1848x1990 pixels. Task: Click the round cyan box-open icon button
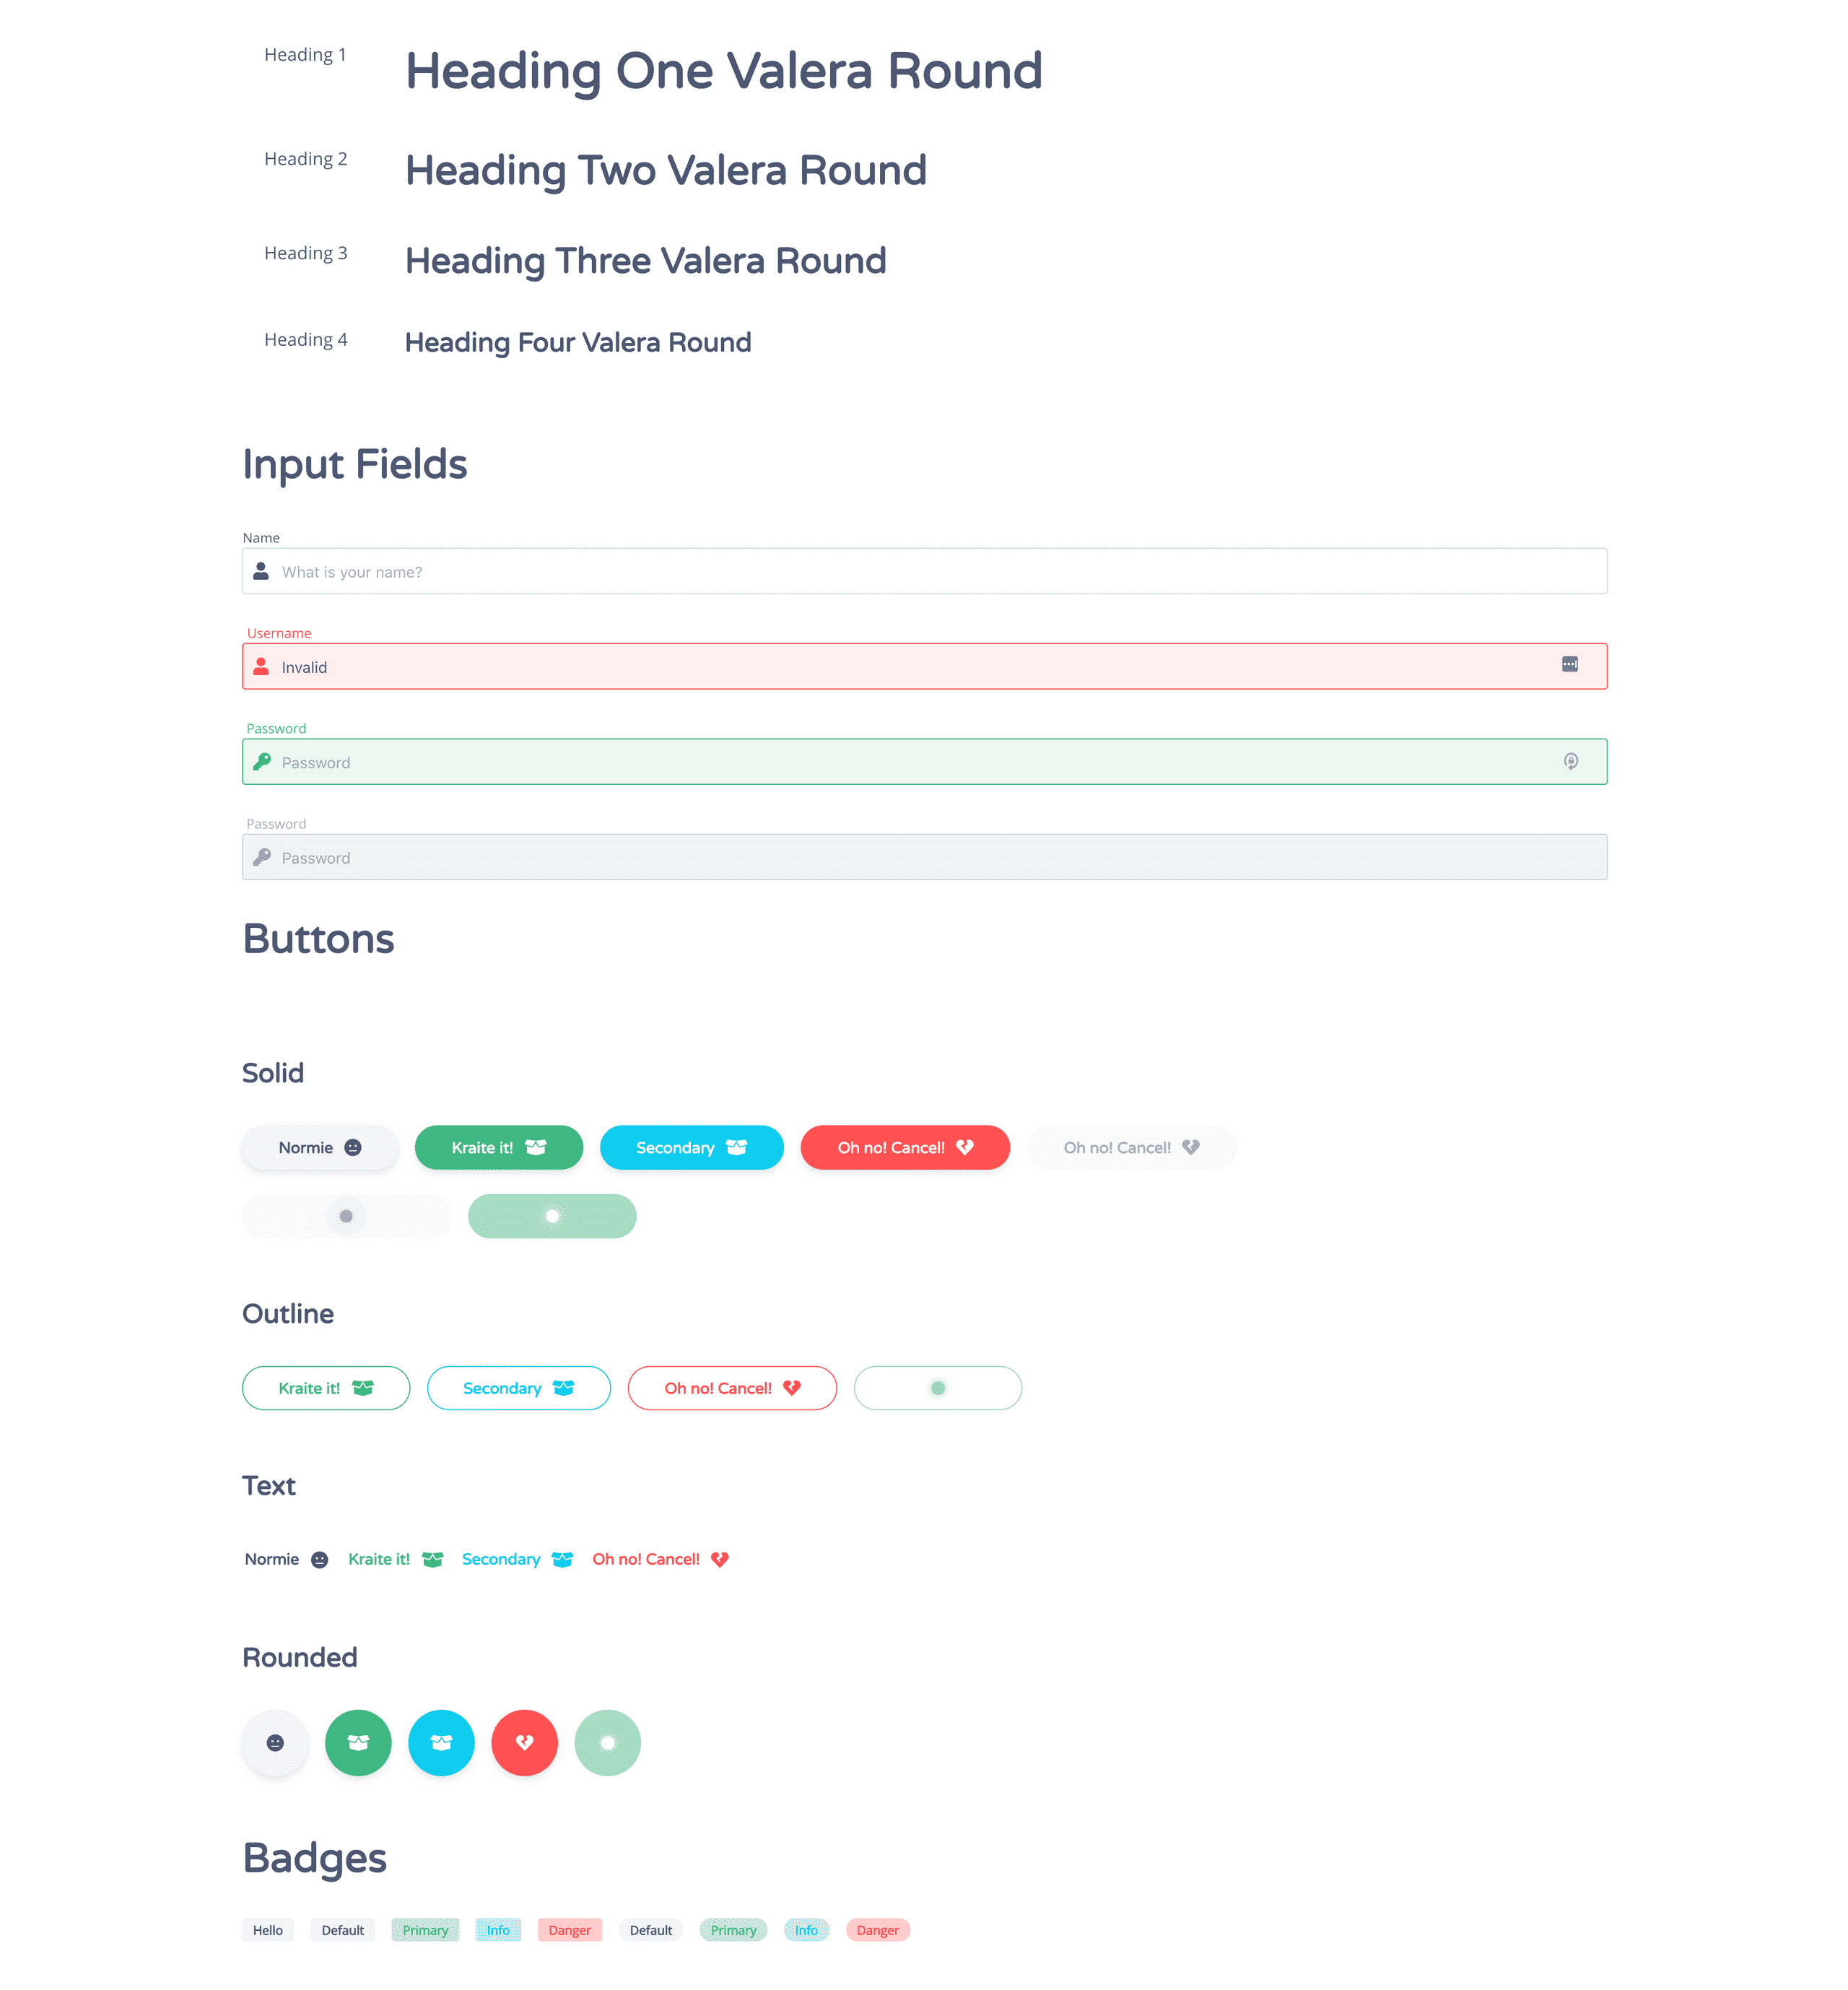[x=441, y=1742]
